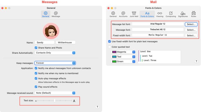
Task: Click the Text size slider handle
Action: pos(55,100)
